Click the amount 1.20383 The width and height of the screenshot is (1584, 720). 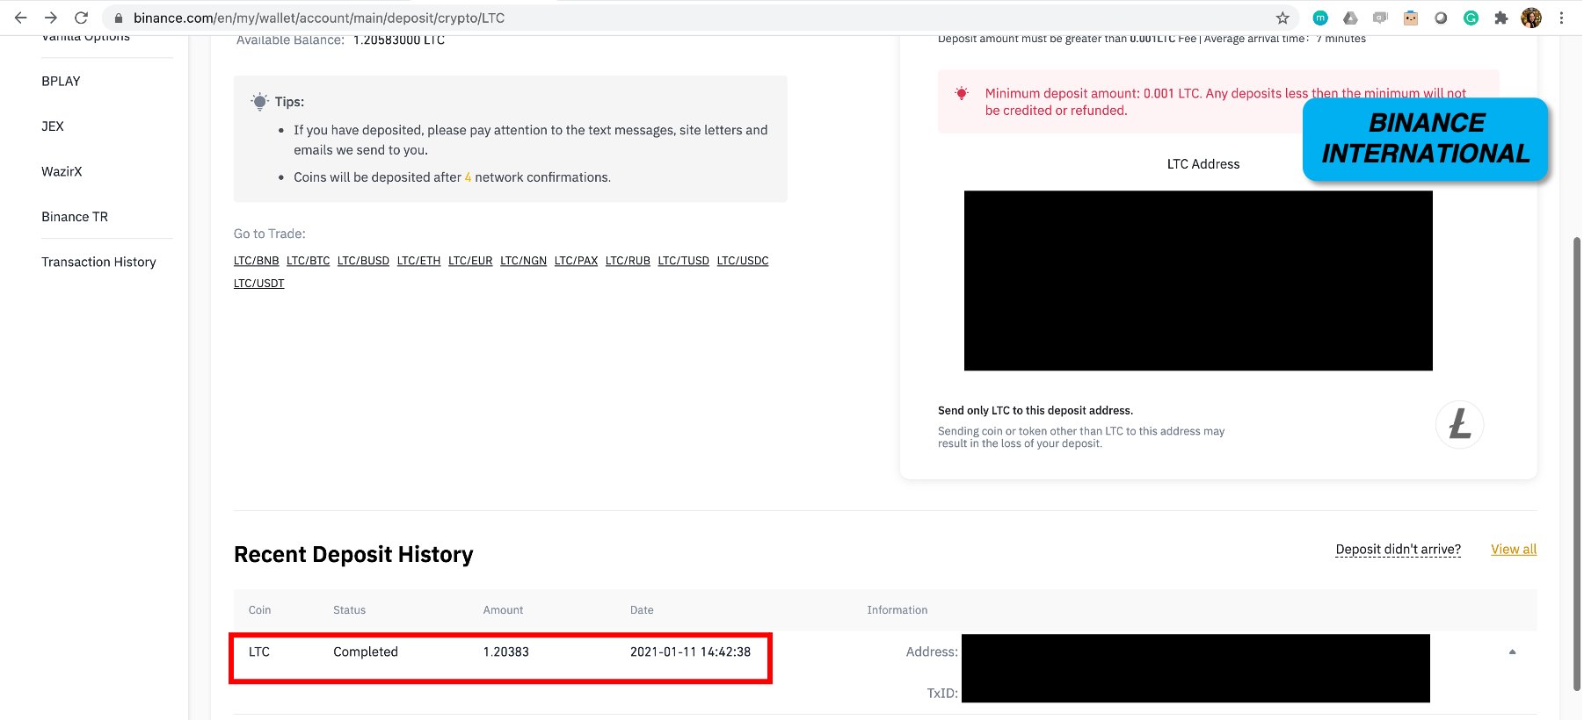click(506, 652)
